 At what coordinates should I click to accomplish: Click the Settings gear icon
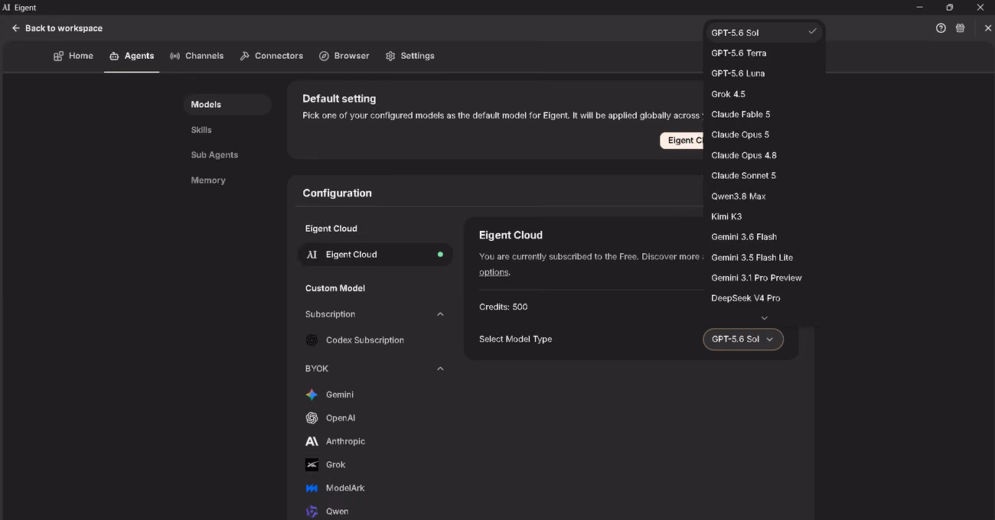(x=390, y=56)
